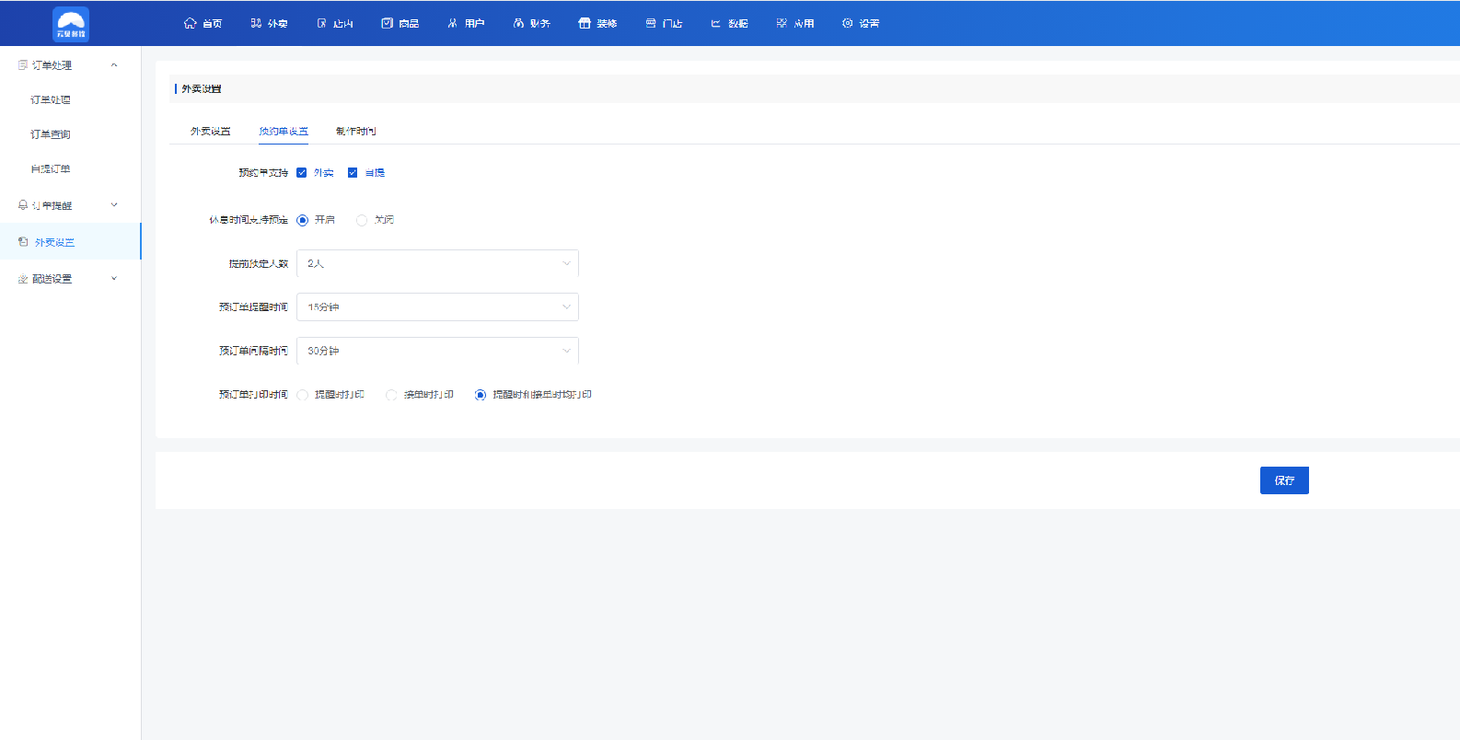This screenshot has height=740, width=1460.
Task: Switch to the 外卖设置 tab
Action: tap(211, 132)
